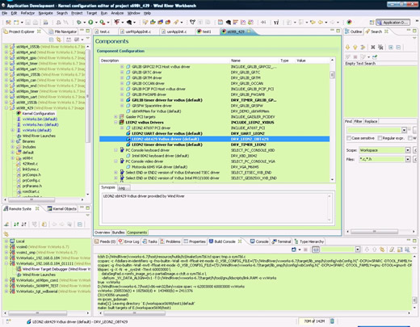Screen dimensions: 420x327
Task: Open the Files pattern dropdown arrow
Action: [x=408, y=159]
